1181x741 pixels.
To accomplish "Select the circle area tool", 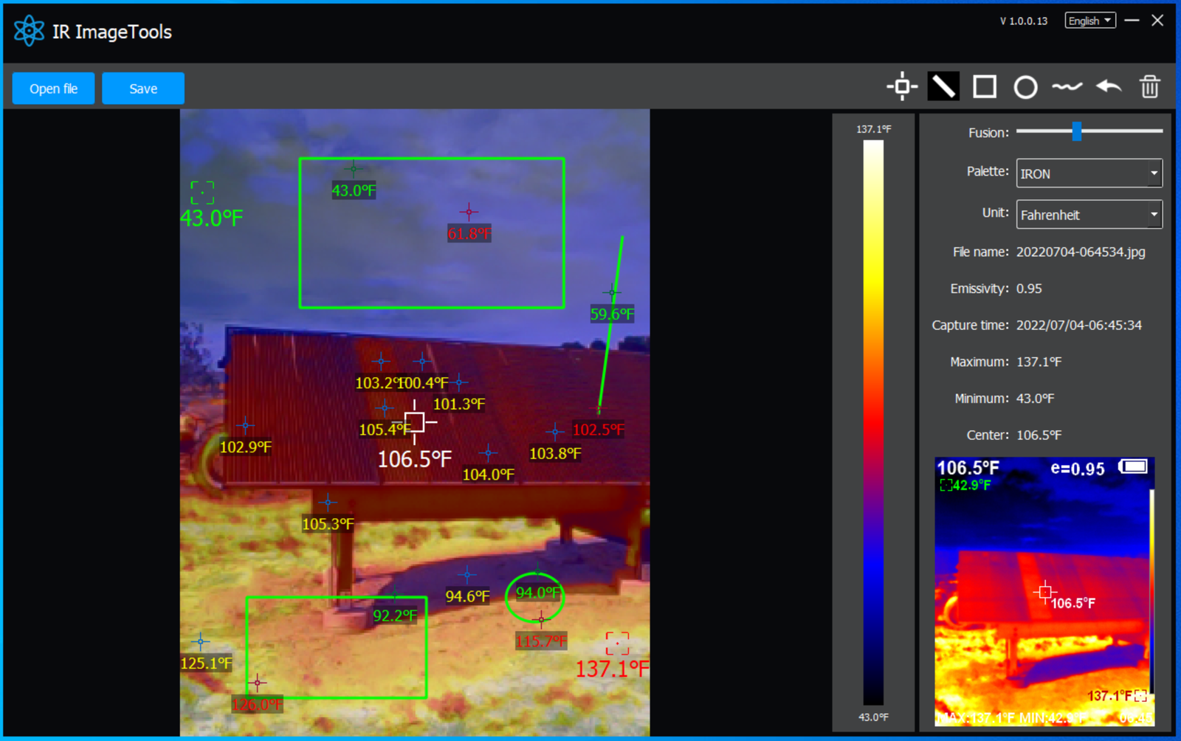I will (1025, 87).
